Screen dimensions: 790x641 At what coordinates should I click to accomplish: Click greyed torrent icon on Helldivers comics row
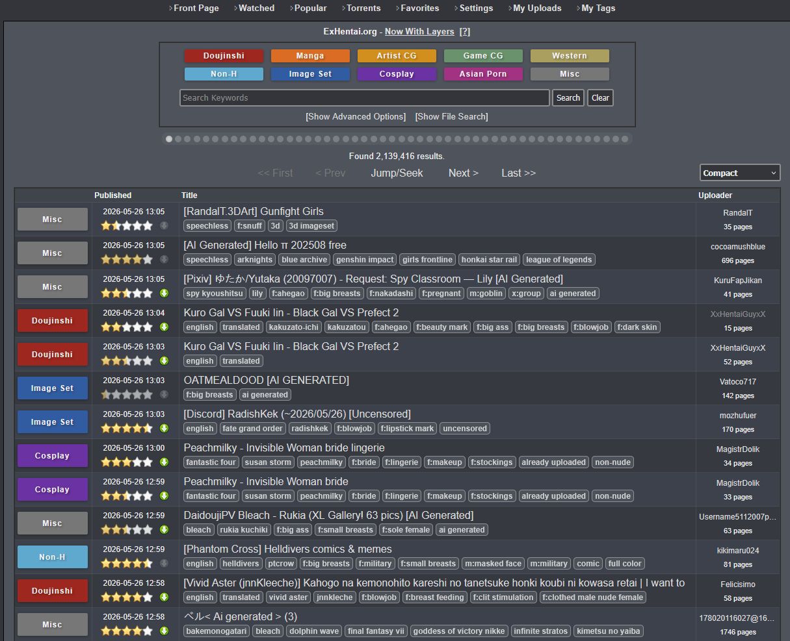164,563
